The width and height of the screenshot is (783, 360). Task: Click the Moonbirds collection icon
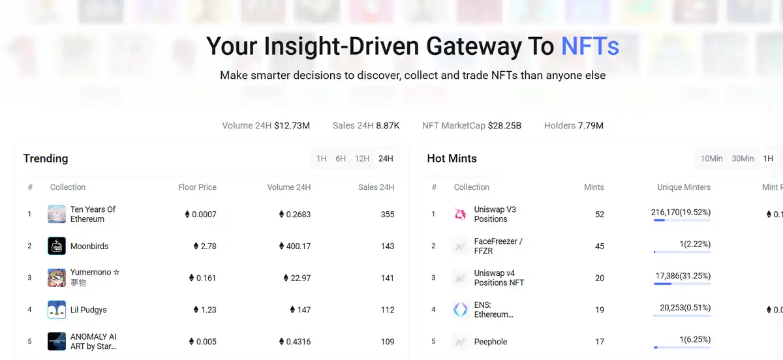tap(57, 246)
